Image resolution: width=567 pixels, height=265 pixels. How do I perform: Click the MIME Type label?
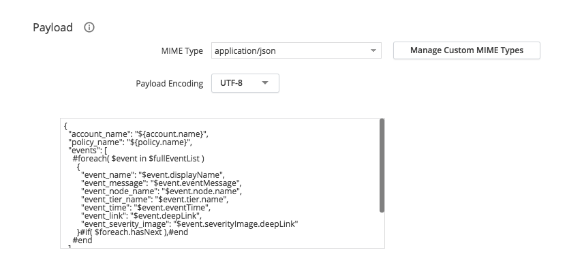click(x=182, y=51)
